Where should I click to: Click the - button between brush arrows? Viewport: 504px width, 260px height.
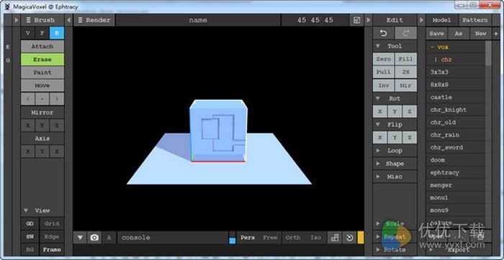click(42, 98)
